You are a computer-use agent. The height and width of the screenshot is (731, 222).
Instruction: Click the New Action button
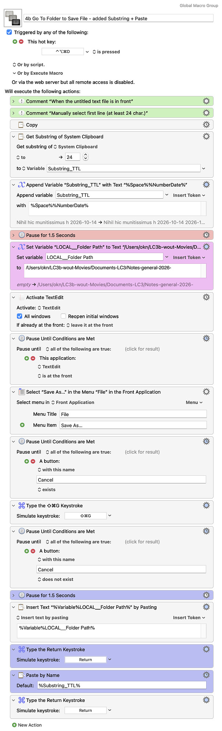click(27, 725)
